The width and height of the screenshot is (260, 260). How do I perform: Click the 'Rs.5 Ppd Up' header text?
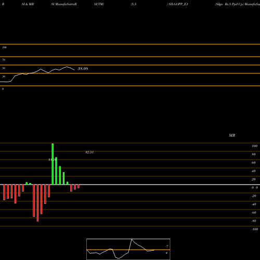234,4
